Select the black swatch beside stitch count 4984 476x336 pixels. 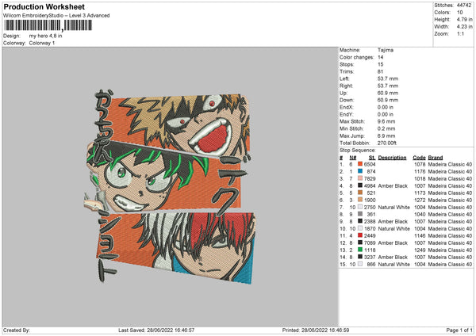[x=360, y=185]
